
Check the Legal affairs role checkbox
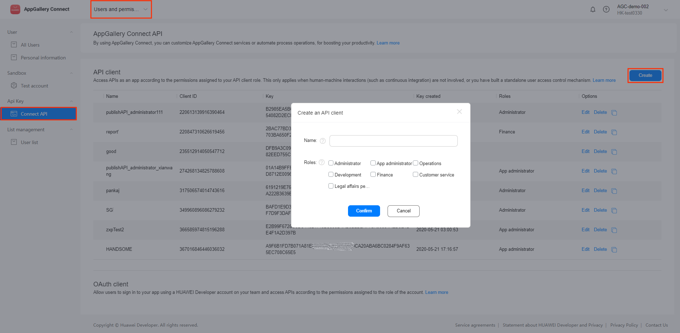(331, 186)
